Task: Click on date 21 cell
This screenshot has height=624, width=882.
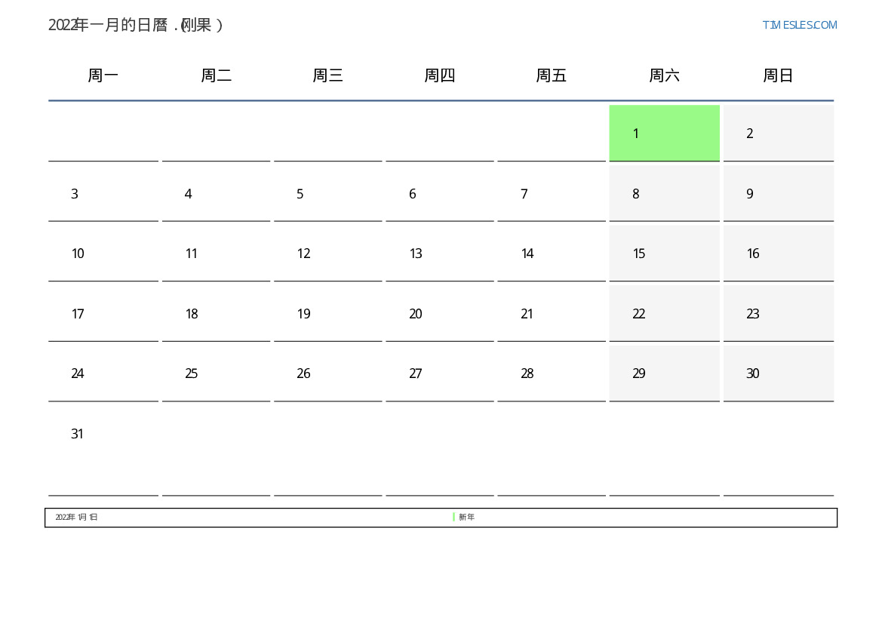Action: [x=552, y=314]
